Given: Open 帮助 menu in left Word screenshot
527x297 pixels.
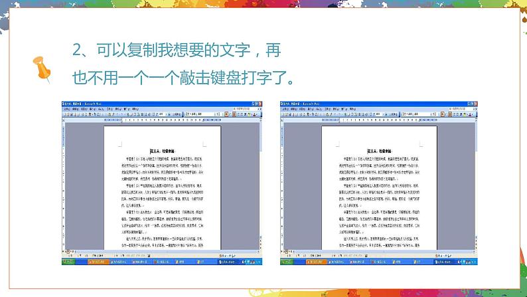Looking at the screenshot, I should pos(135,109).
